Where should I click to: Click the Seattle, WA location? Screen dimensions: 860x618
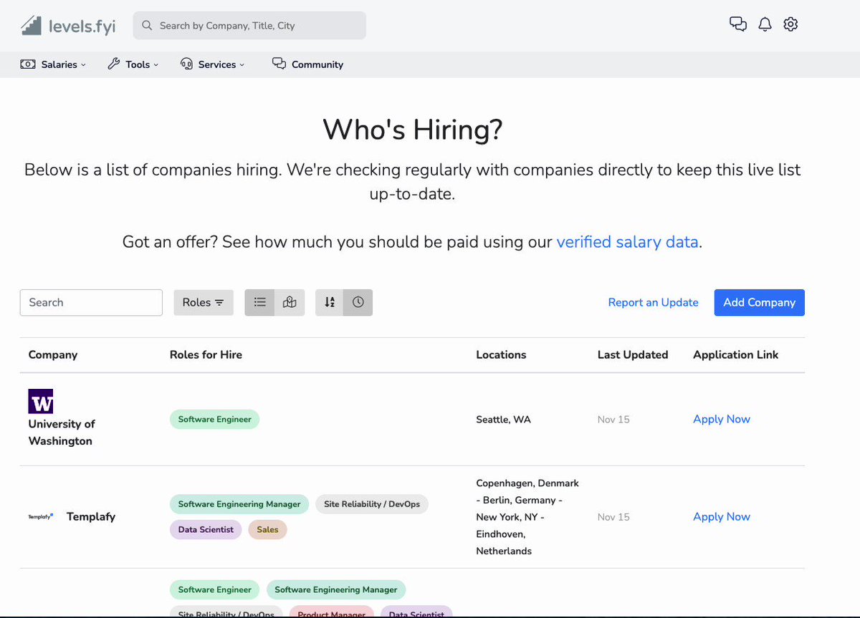coord(504,419)
